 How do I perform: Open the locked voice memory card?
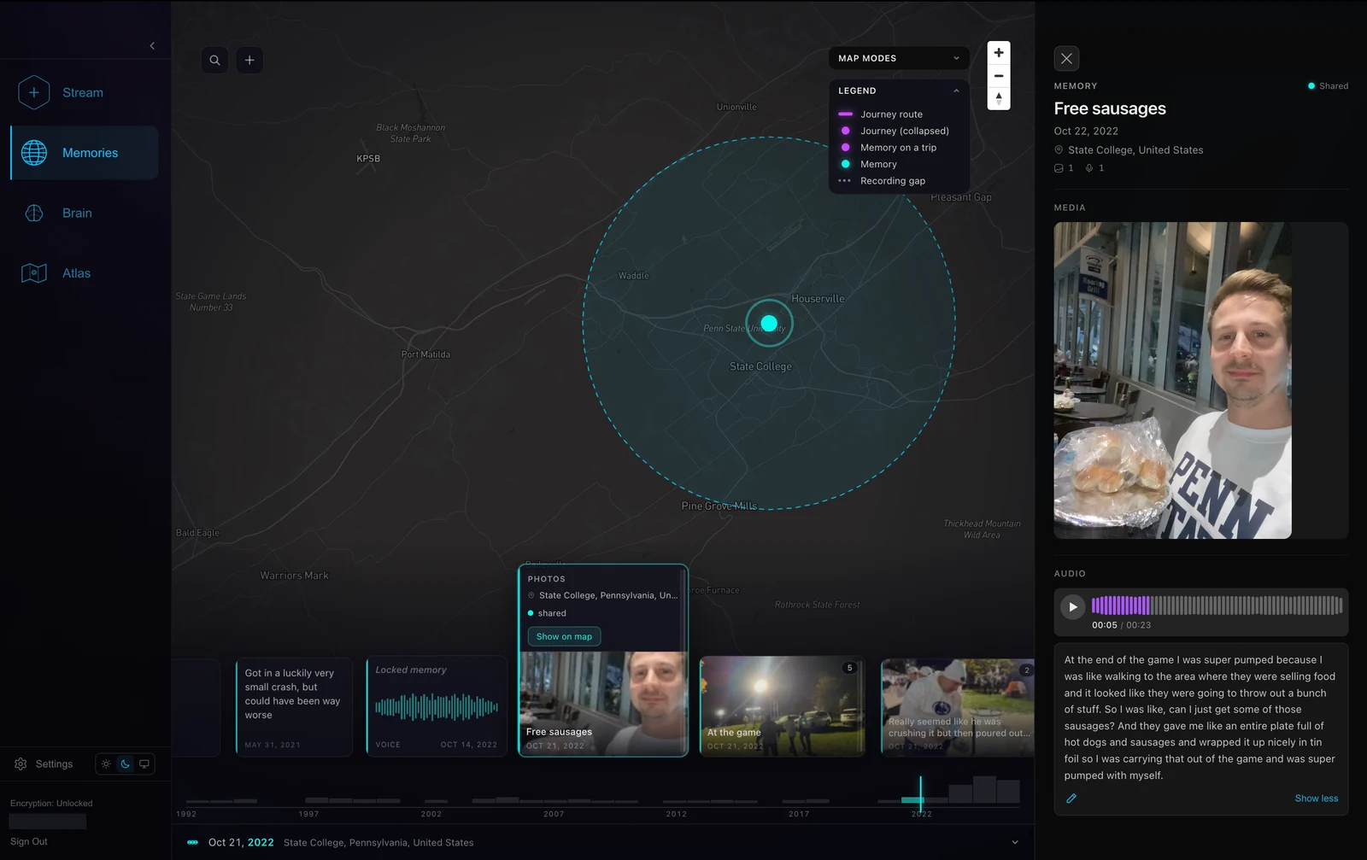437,706
